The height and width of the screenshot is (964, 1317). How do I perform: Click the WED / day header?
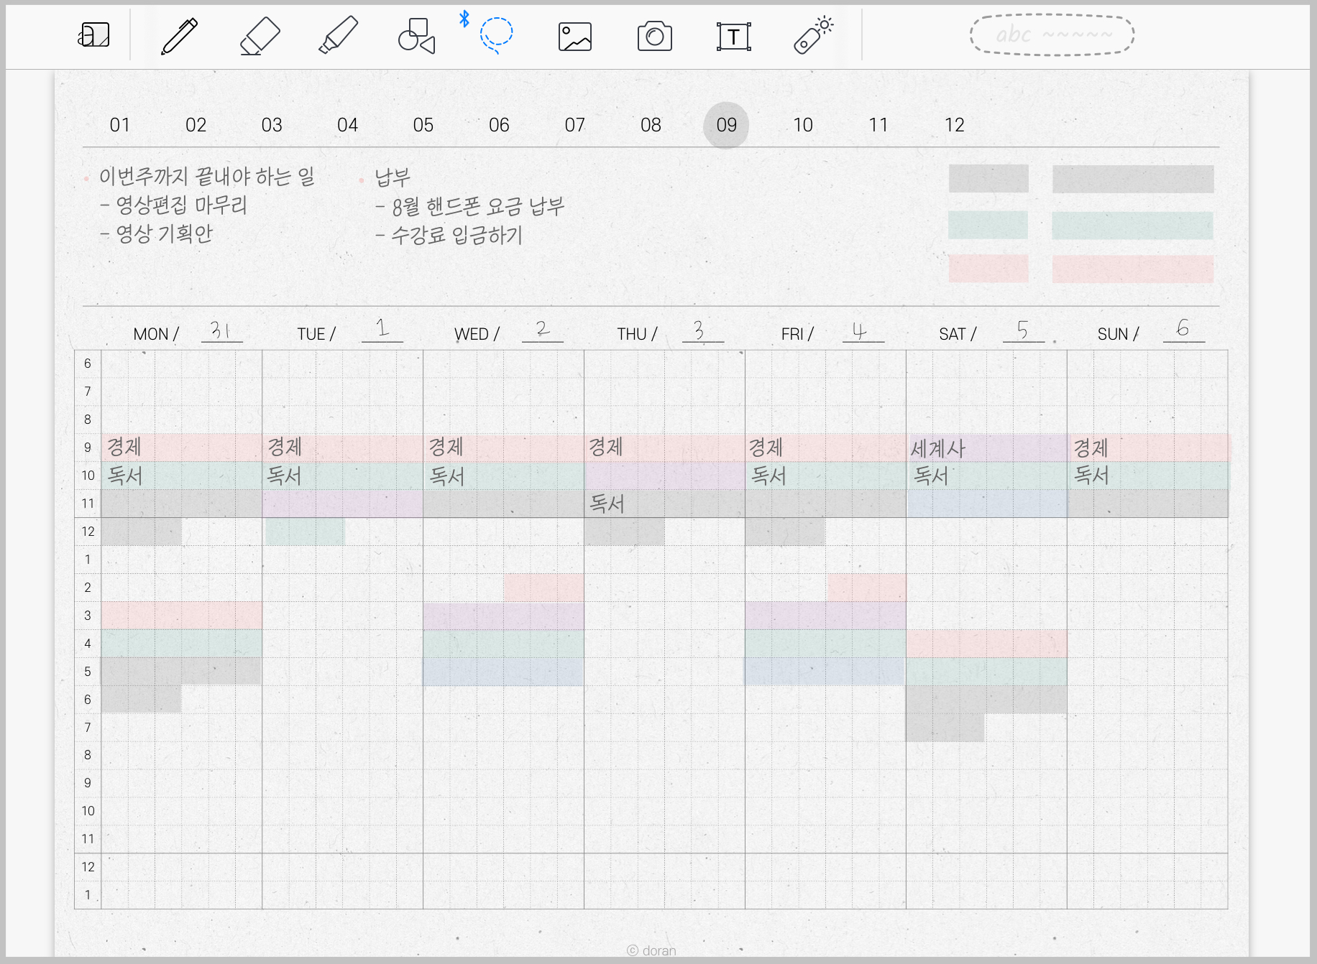pyautogui.click(x=477, y=334)
